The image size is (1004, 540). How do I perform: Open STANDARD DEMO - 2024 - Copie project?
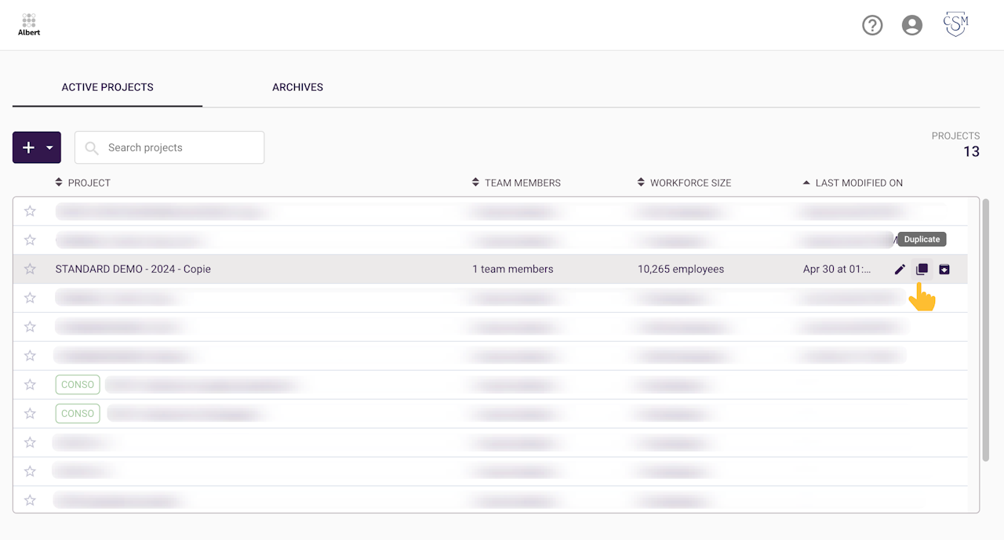[133, 269]
